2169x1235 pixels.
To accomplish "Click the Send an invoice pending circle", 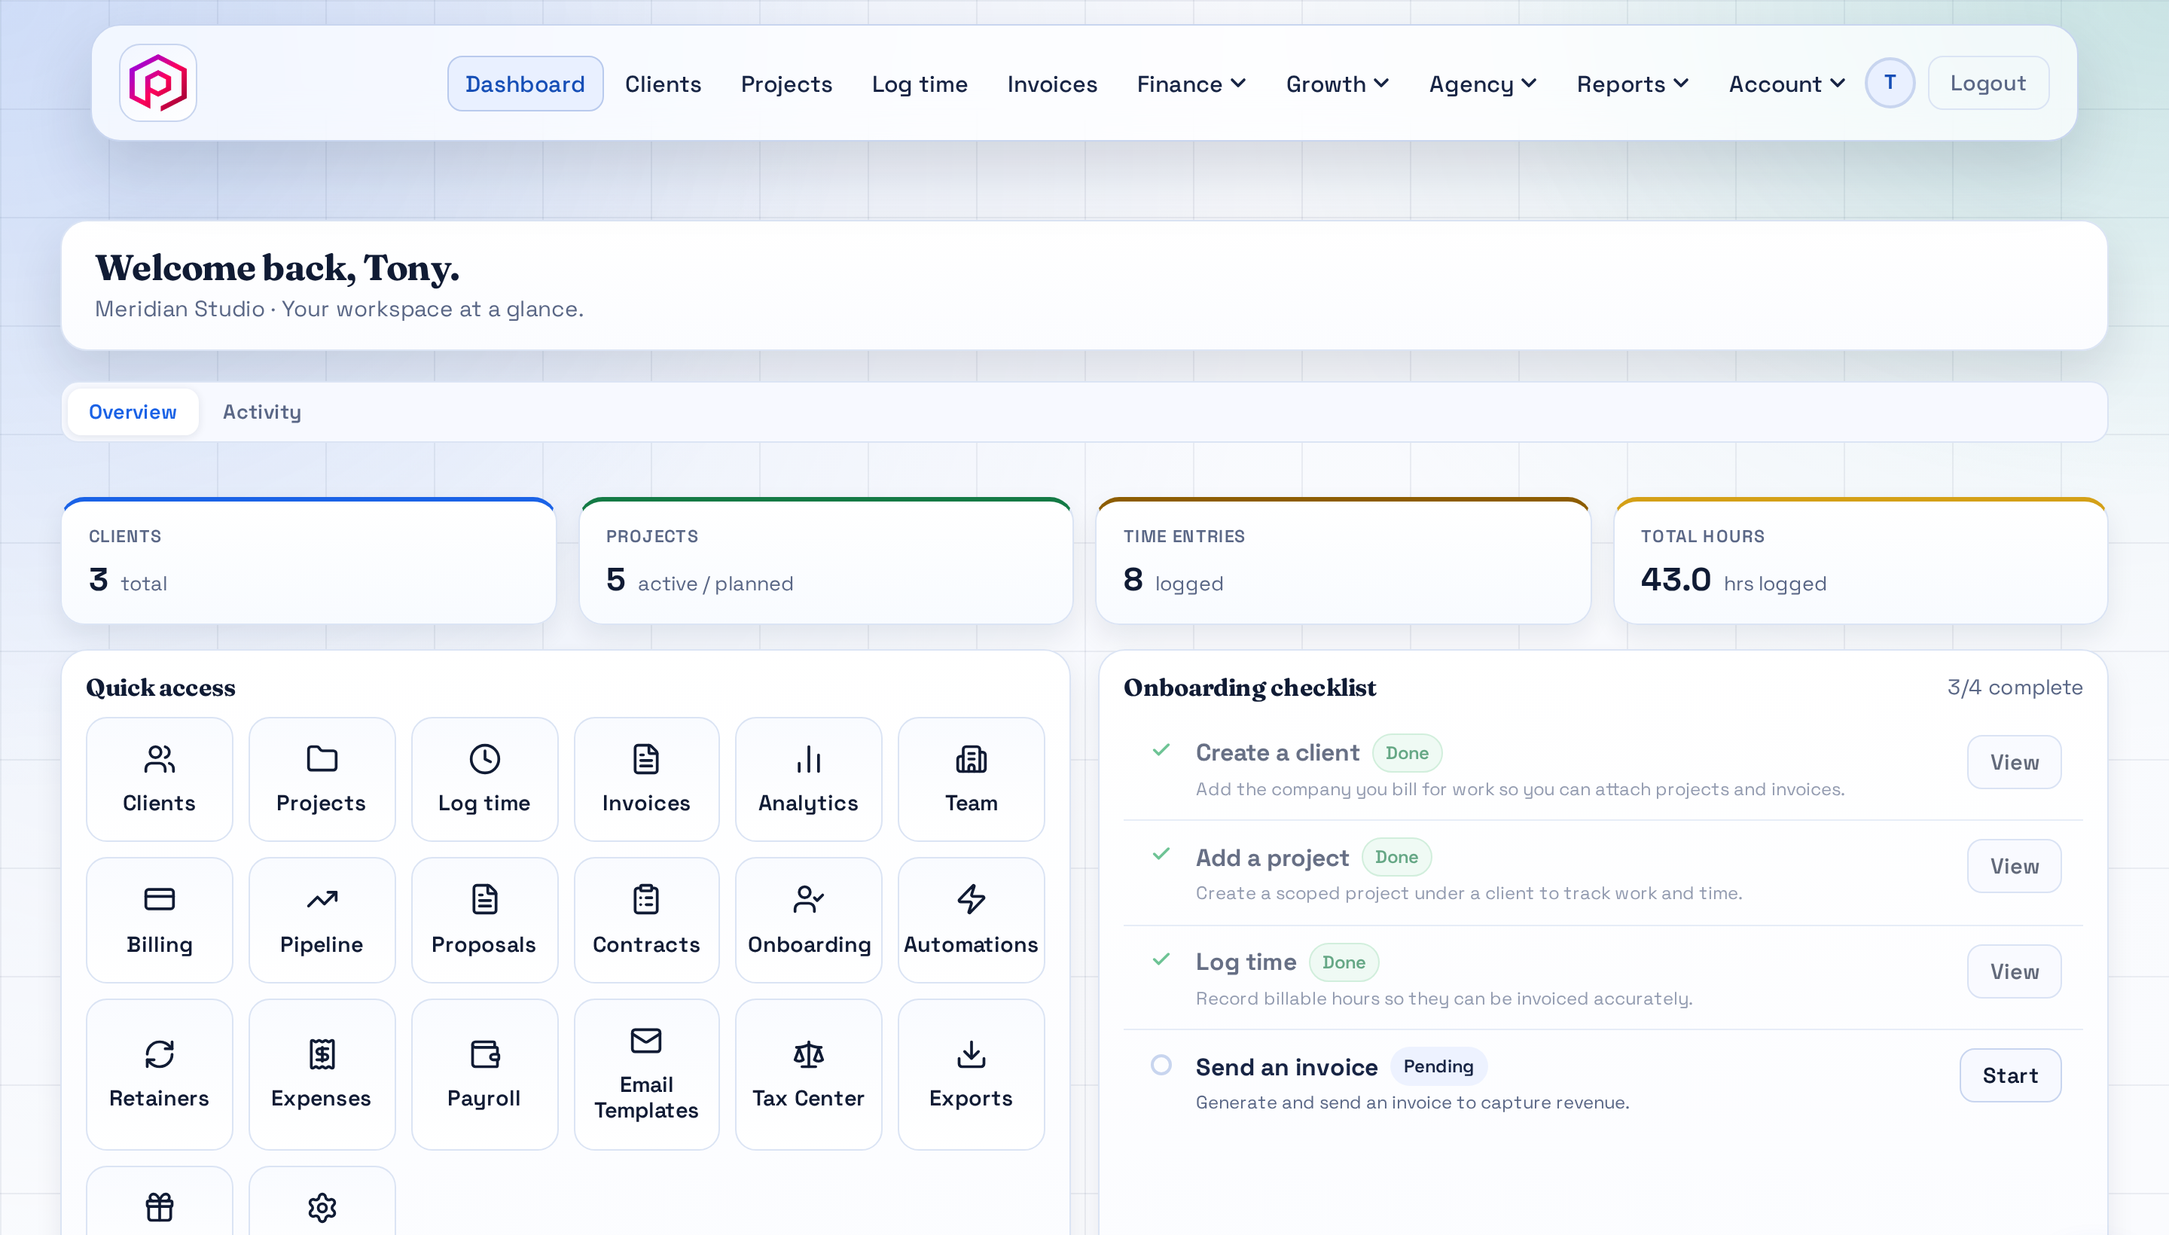I will 1161,1065.
